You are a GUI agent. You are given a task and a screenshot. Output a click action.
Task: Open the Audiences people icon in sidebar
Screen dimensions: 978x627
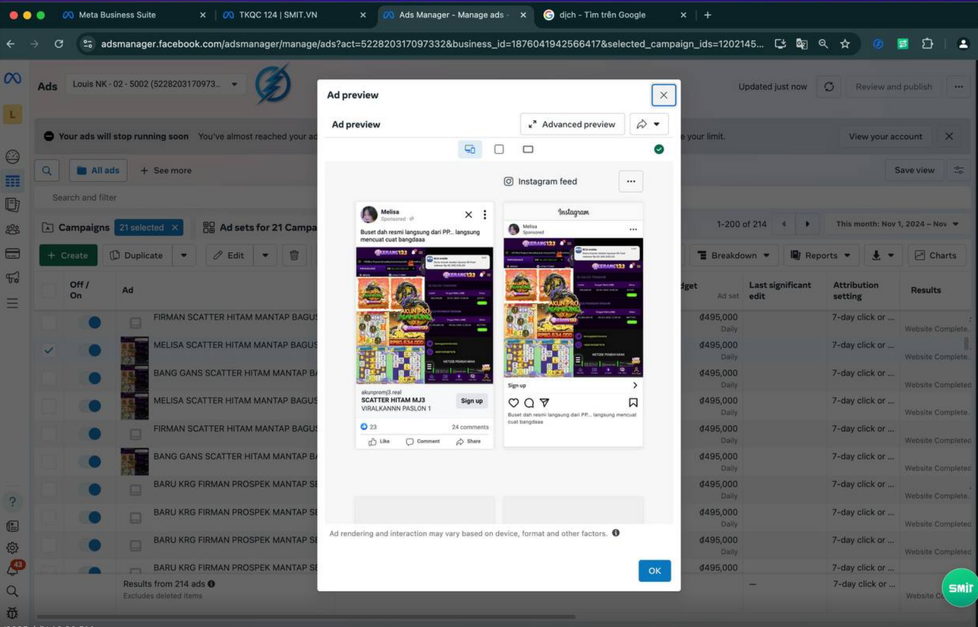tap(13, 230)
